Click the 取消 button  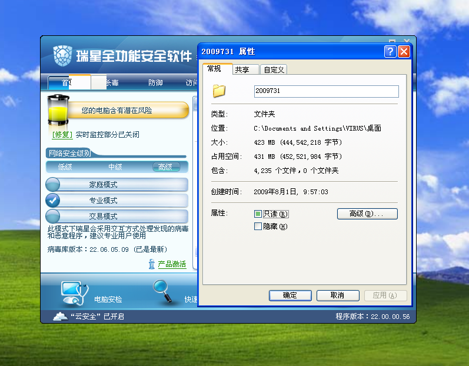coord(338,295)
